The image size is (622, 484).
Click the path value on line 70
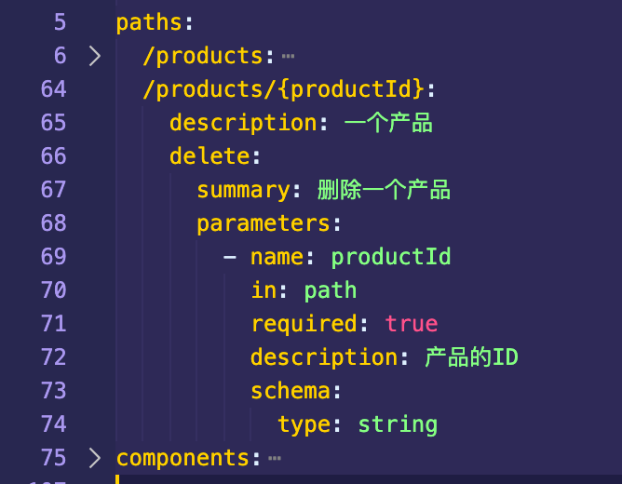coord(331,290)
